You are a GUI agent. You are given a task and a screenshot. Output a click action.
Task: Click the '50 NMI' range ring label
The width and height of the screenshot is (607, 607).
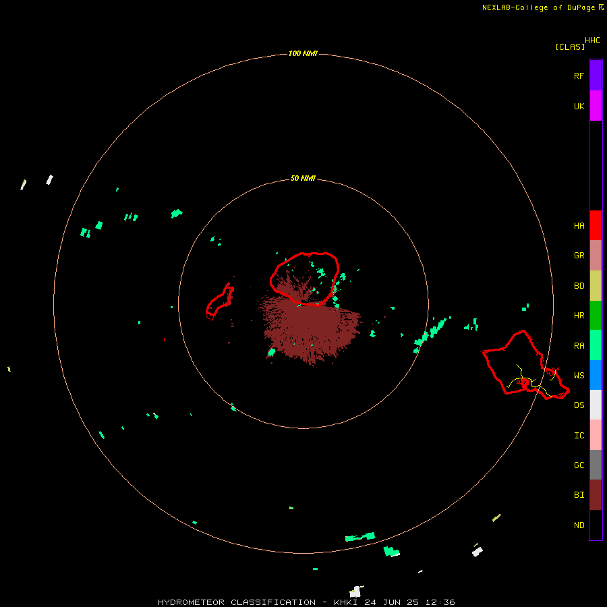coord(303,179)
